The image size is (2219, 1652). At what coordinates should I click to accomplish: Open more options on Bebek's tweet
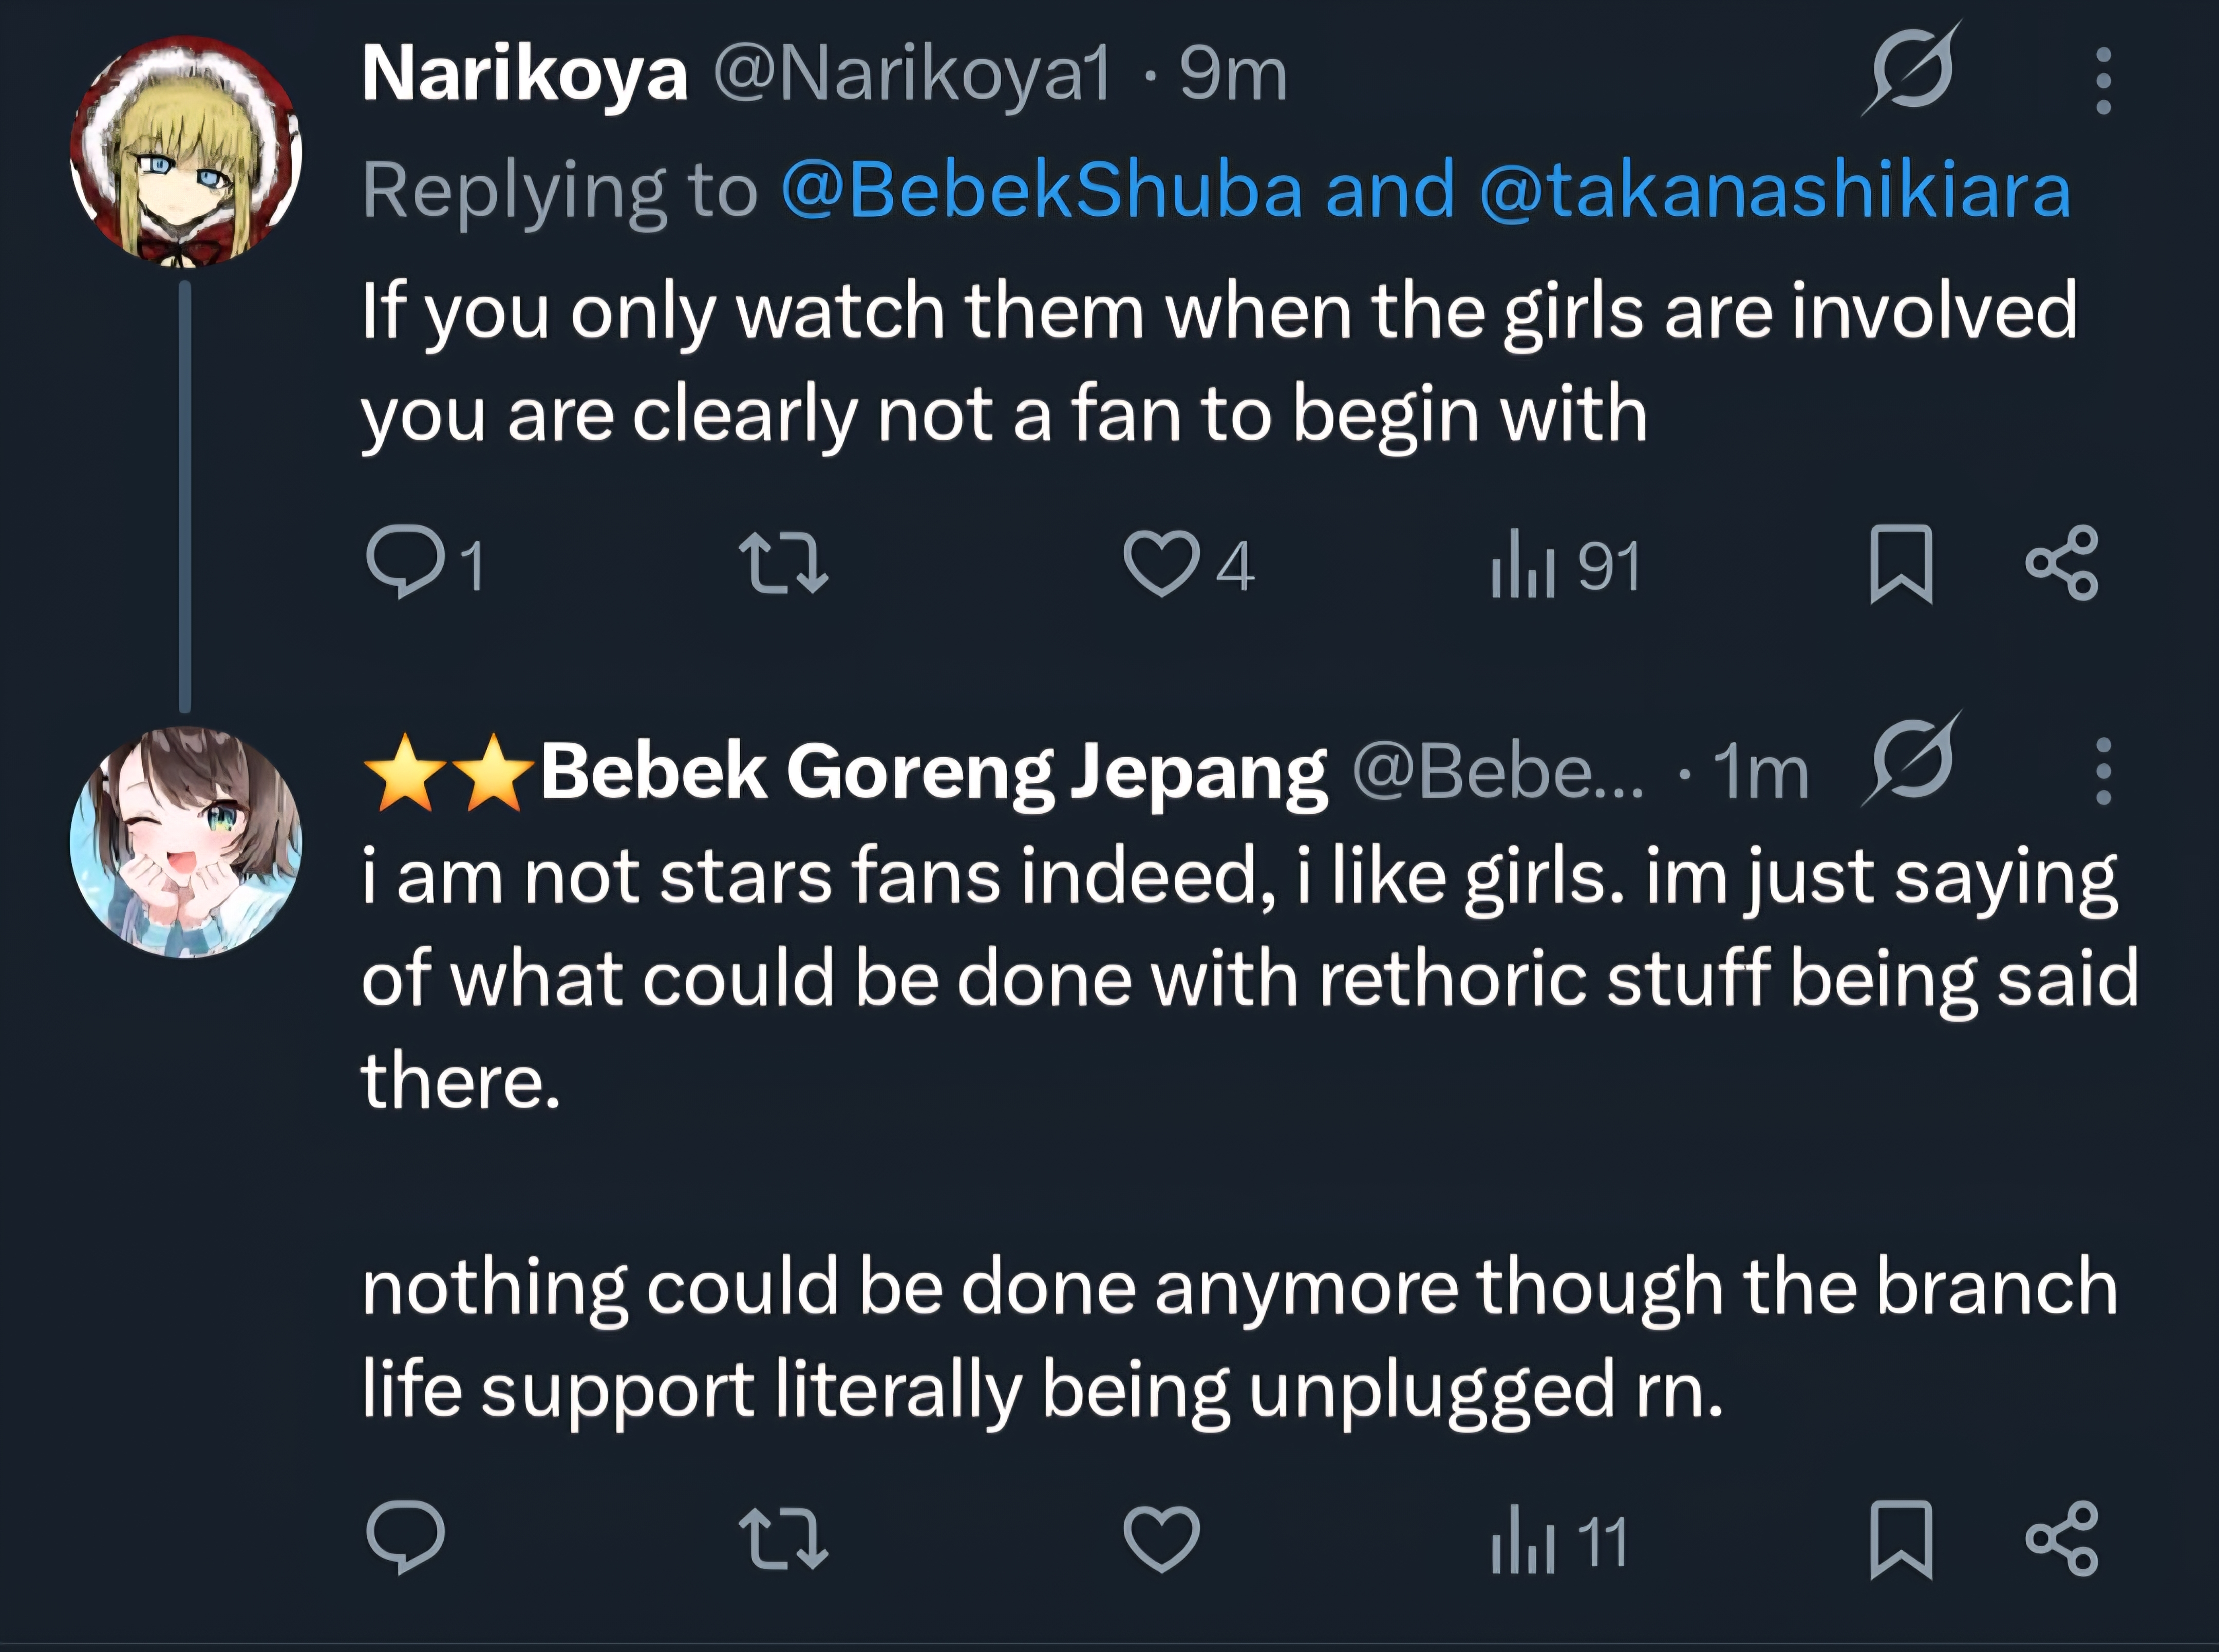click(2103, 771)
